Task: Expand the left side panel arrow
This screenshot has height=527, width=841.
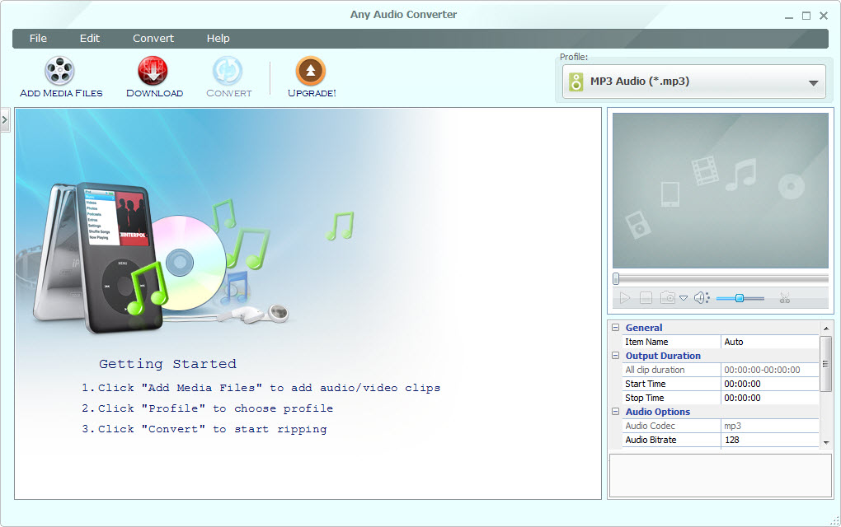Action: point(5,120)
